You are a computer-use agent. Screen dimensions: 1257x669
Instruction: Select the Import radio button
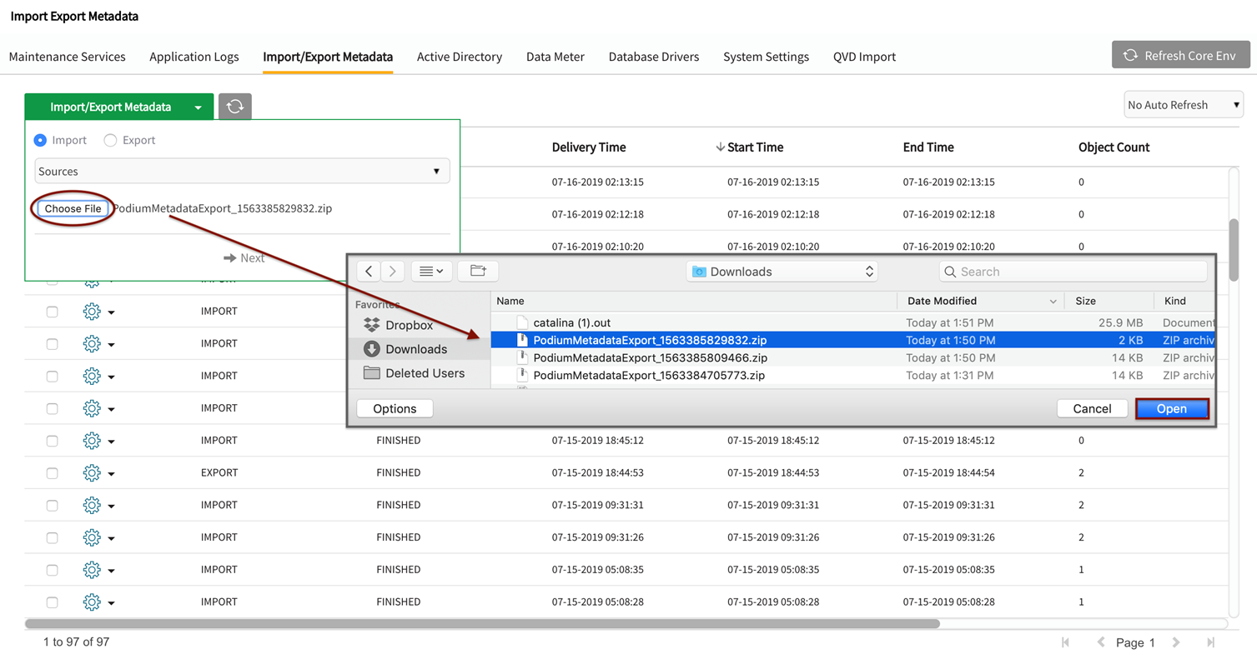(x=40, y=140)
